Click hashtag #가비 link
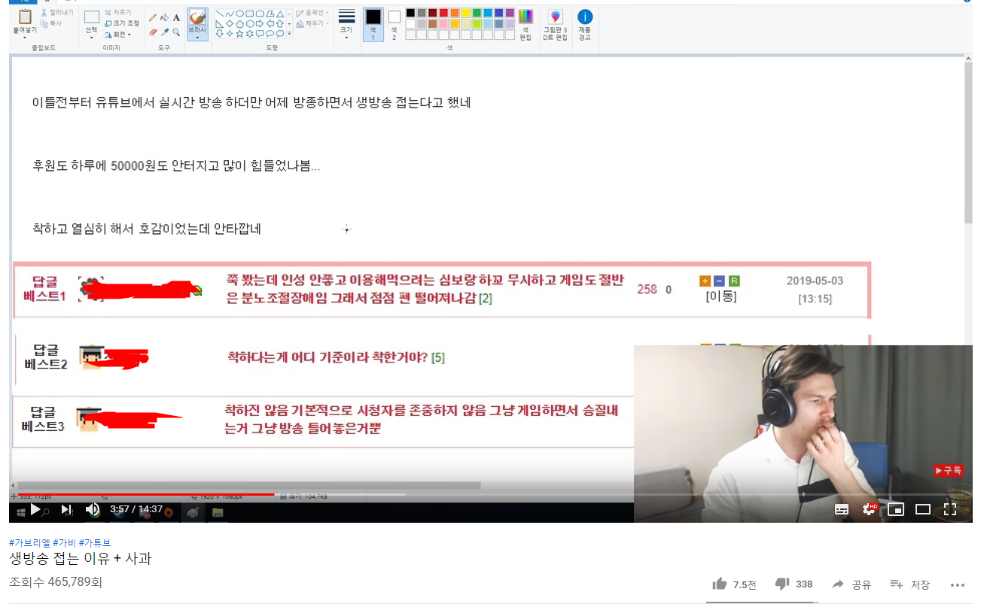This screenshot has height=610, width=984. (64, 542)
